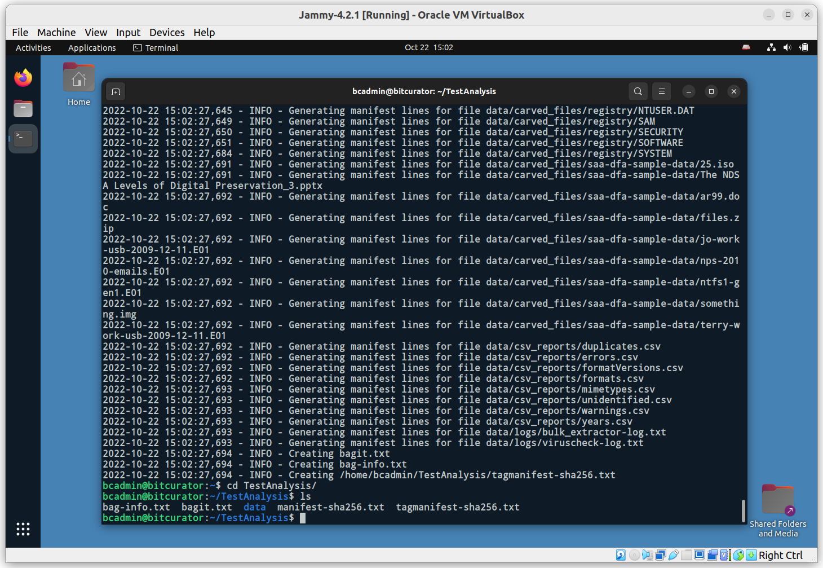Open the Applications menu in top bar
Screen dimensions: 823x568
(92, 48)
